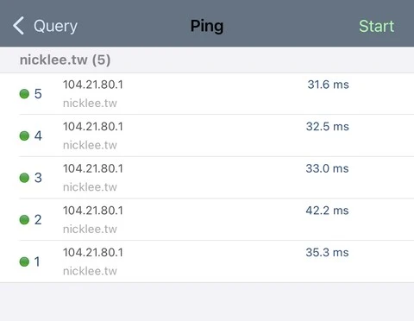Tap the Ping title in header
This screenshot has width=414, height=321.
point(207,27)
